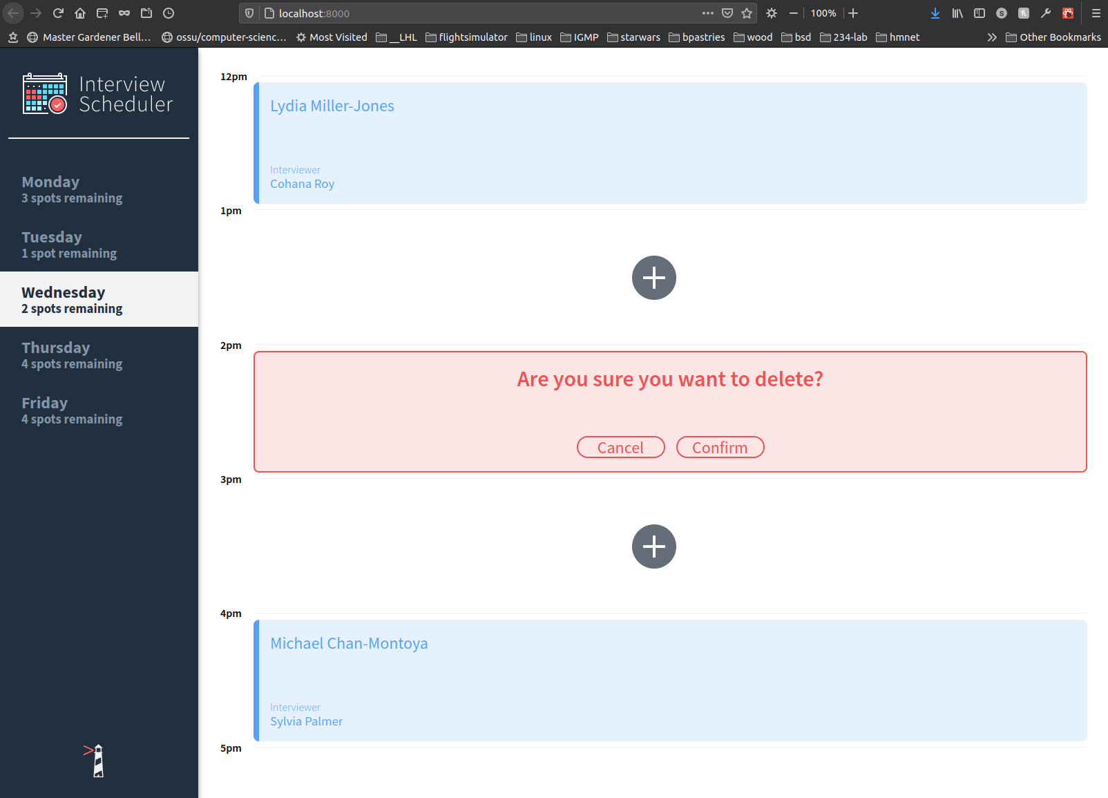Add appointment in the 3pm slot
This screenshot has height=798, width=1108.
click(x=653, y=547)
